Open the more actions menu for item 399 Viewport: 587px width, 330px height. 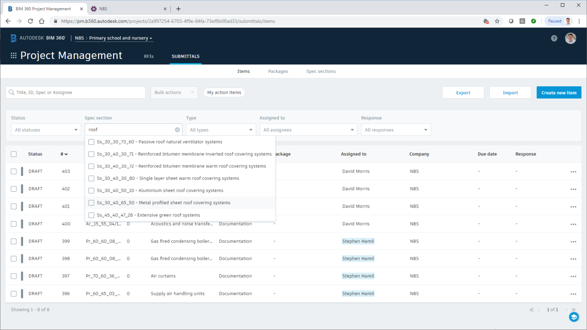[x=573, y=241]
